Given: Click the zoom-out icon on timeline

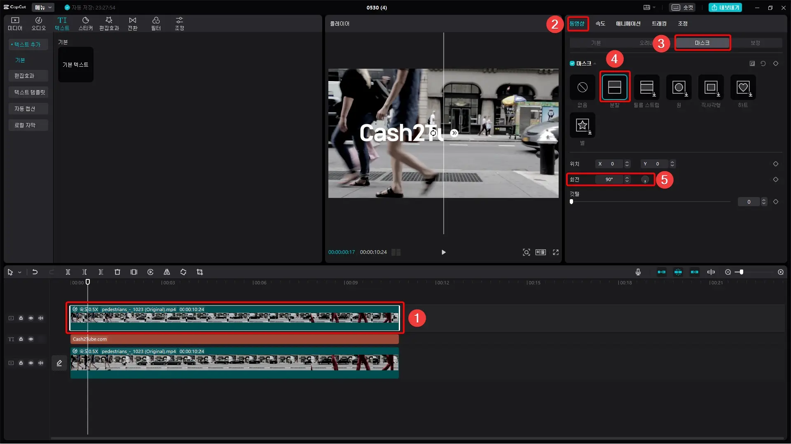Looking at the screenshot, I should [x=728, y=272].
